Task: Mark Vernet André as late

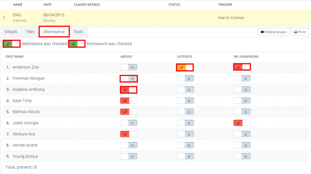Action: [185, 145]
